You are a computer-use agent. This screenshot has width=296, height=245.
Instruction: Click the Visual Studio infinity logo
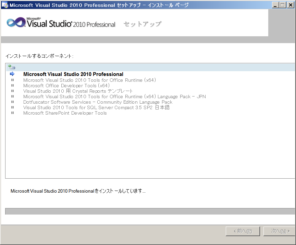coord(15,23)
